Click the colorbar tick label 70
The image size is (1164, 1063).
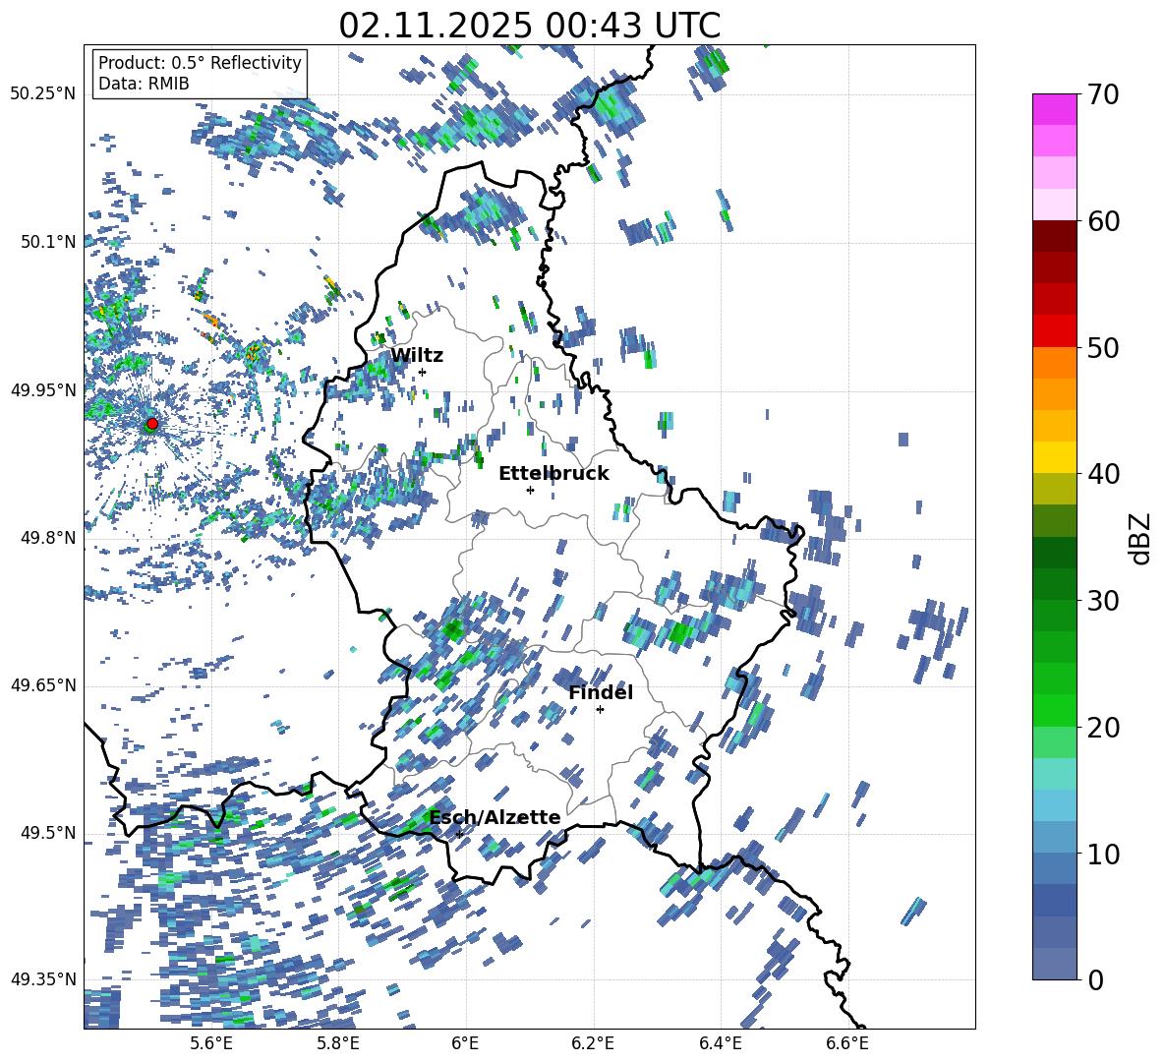1103,94
